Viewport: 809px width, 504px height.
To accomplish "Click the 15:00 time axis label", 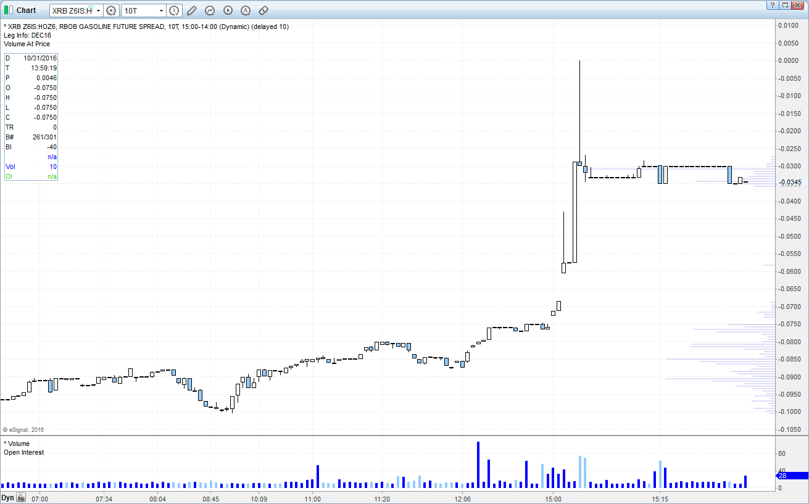I will click(x=554, y=498).
